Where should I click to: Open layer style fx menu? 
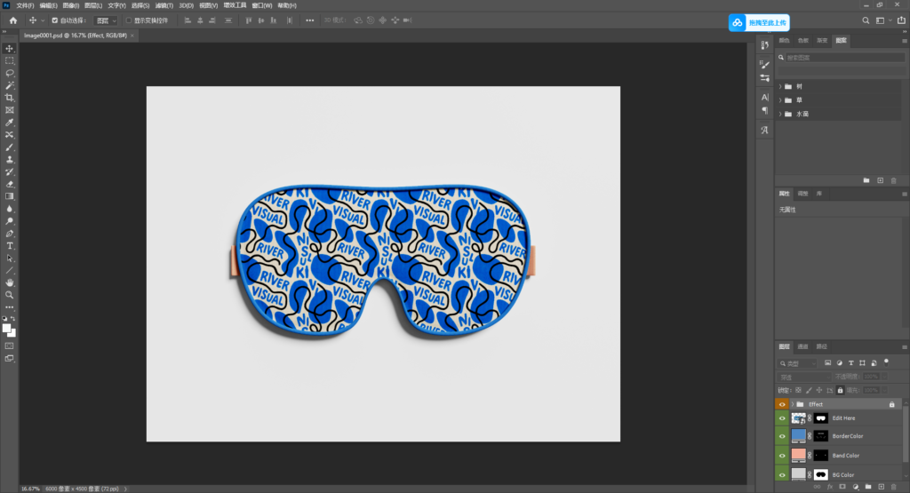click(829, 487)
